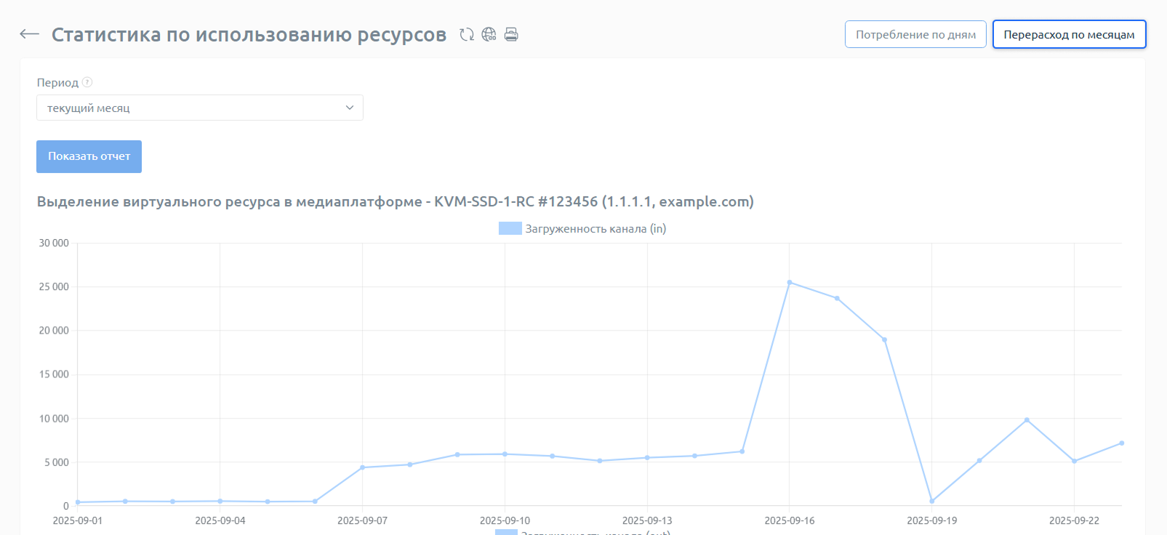This screenshot has height=535, width=1167.
Task: Select the data point at 2025-09-13
Action: (x=647, y=458)
